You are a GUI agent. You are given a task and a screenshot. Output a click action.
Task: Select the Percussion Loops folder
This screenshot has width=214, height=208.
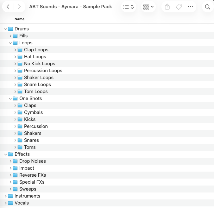[x=43, y=71]
